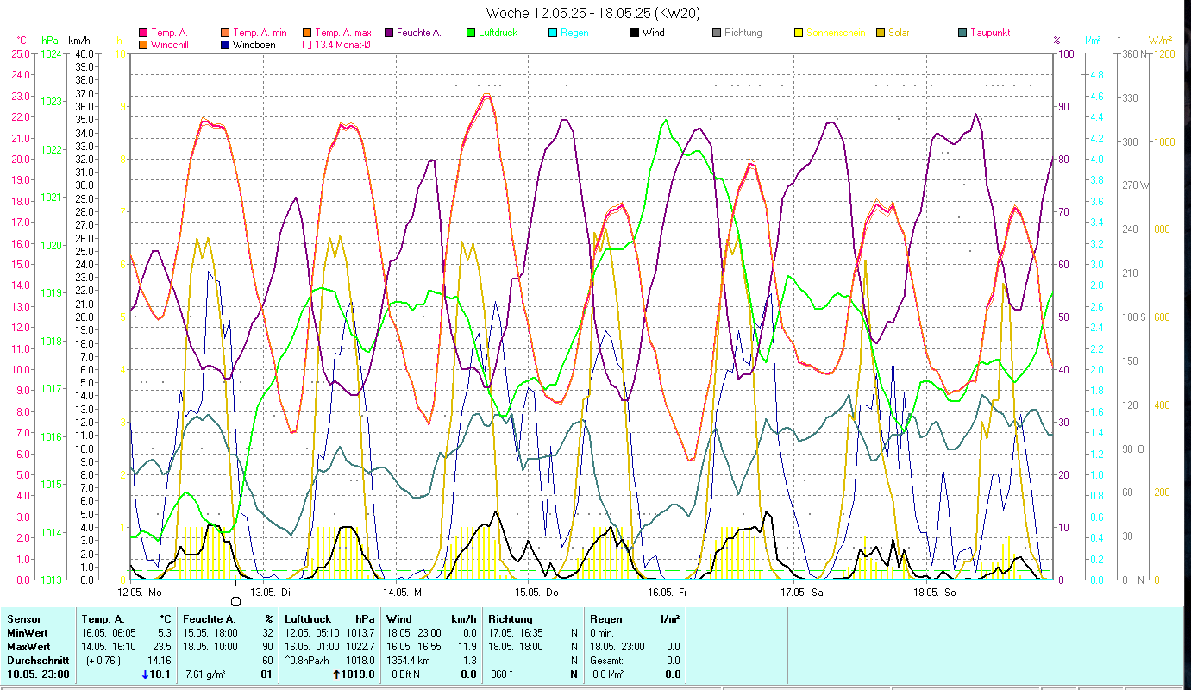Click the gray Richtung legend square
Viewport: 1191px width, 690px height.
tap(717, 34)
